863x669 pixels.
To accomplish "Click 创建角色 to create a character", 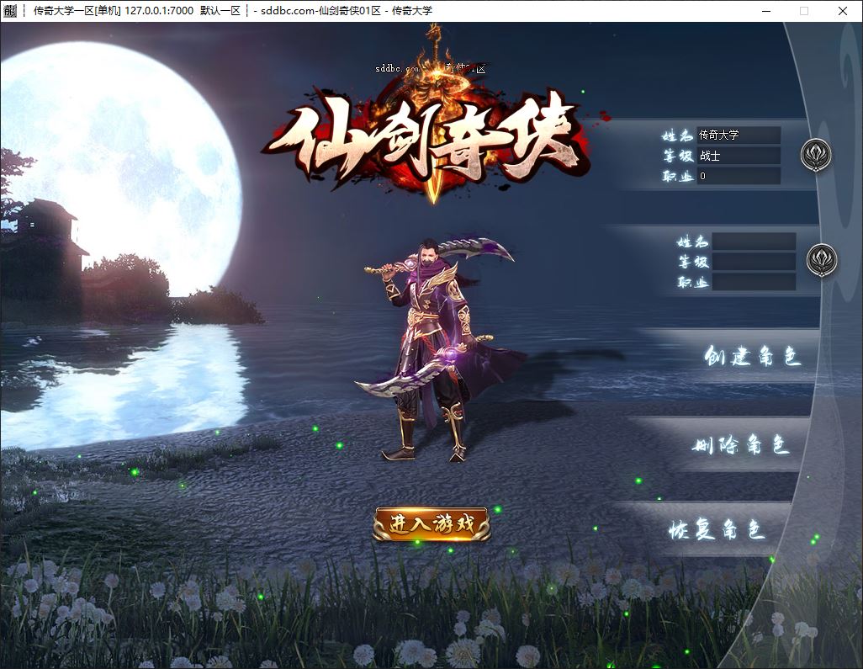I will (x=751, y=356).
